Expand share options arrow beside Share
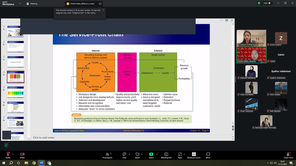Image resolution: width=296 pixels, height=166 pixels. point(157,154)
